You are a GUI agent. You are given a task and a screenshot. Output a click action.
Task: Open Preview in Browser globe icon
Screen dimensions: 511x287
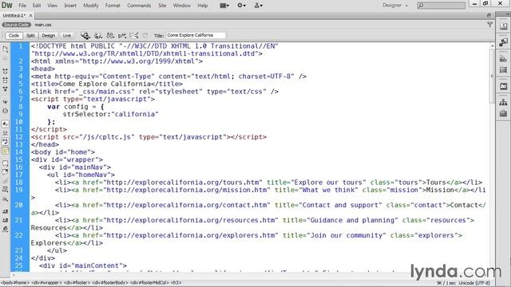coord(97,35)
